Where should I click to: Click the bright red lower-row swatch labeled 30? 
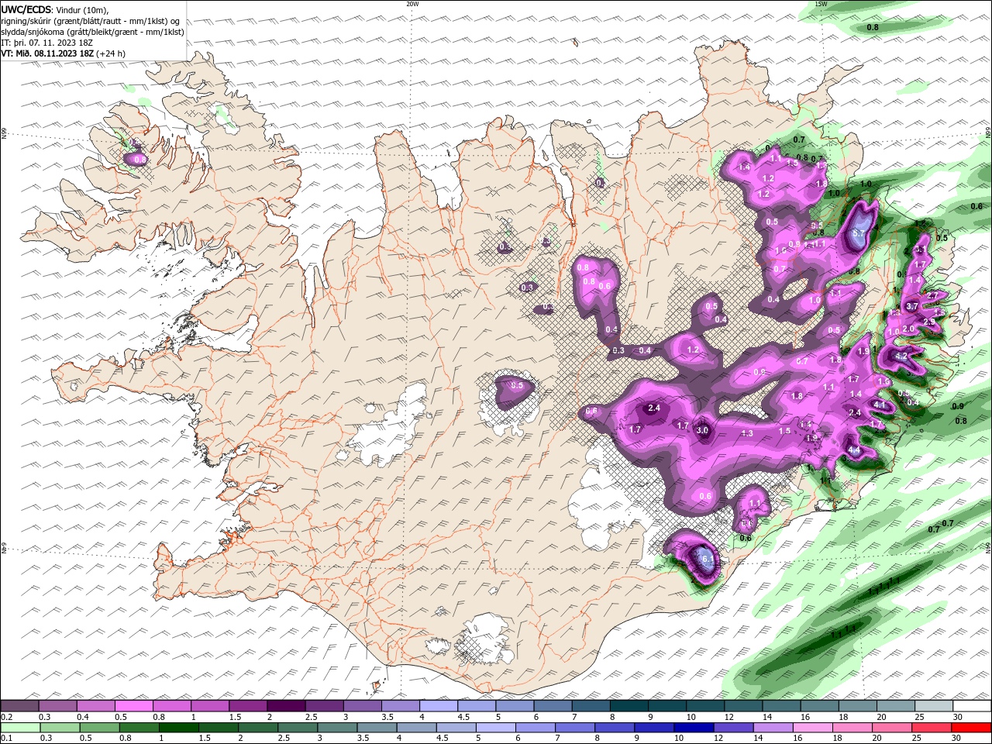coord(971,728)
